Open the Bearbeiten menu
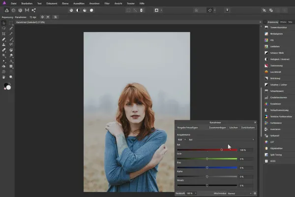This screenshot has height=197, width=295. pyautogui.click(x=27, y=3)
